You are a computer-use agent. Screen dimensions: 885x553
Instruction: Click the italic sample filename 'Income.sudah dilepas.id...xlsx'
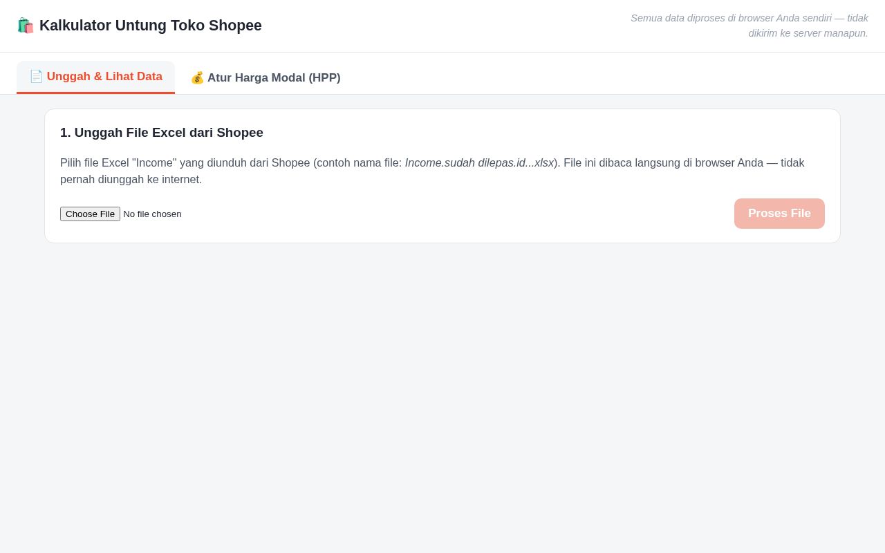click(x=479, y=162)
